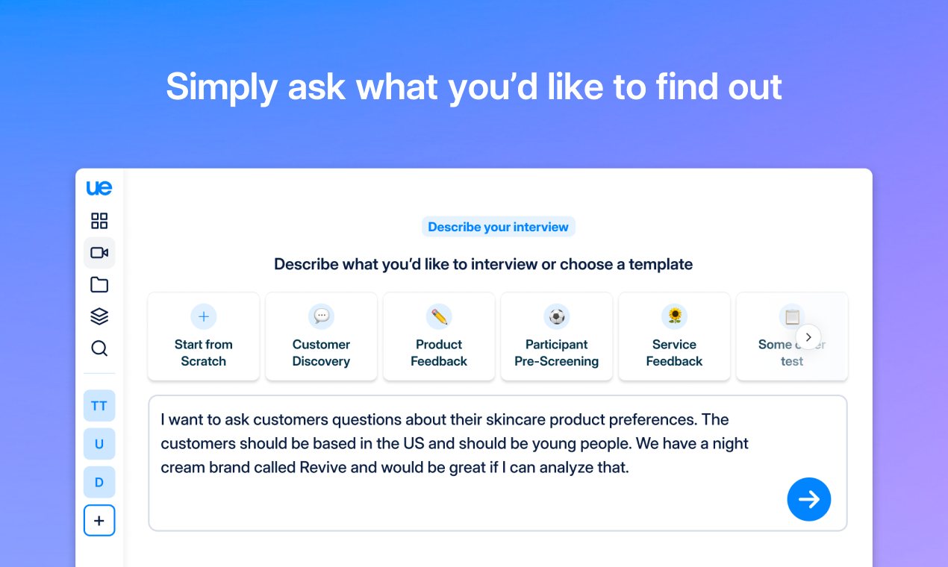Select the U workspace avatar
Image resolution: width=948 pixels, height=567 pixels.
click(x=99, y=444)
